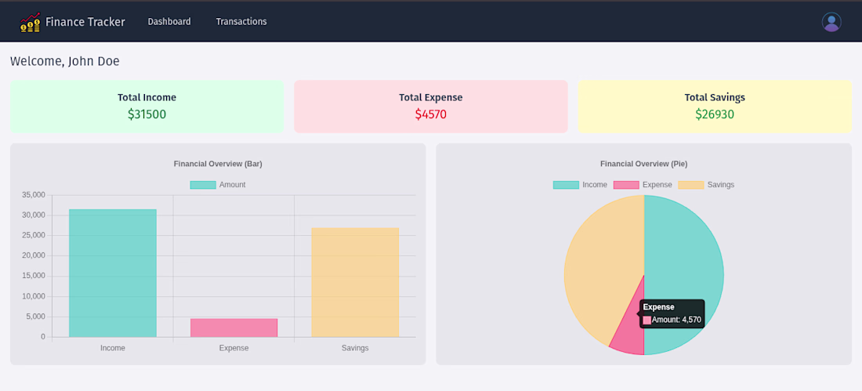
Task: Toggle the Savings legend in pie chart
Action: click(x=706, y=185)
